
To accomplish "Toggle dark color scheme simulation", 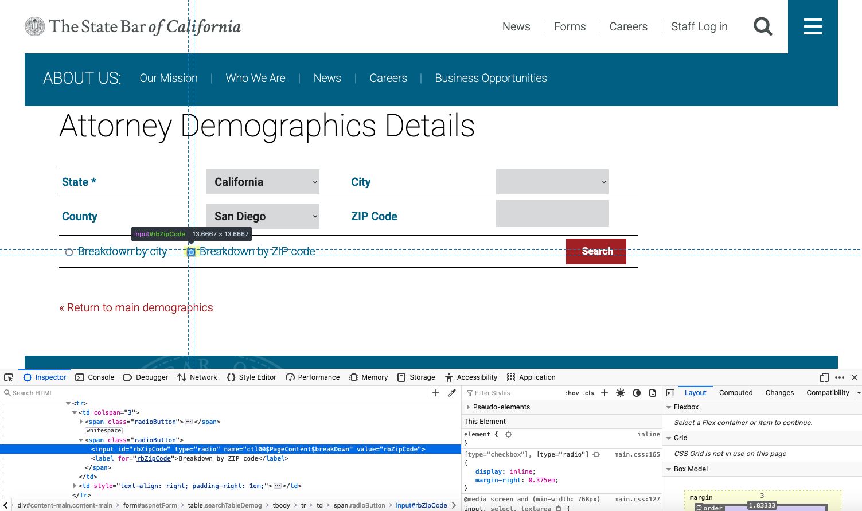I will coord(637,393).
